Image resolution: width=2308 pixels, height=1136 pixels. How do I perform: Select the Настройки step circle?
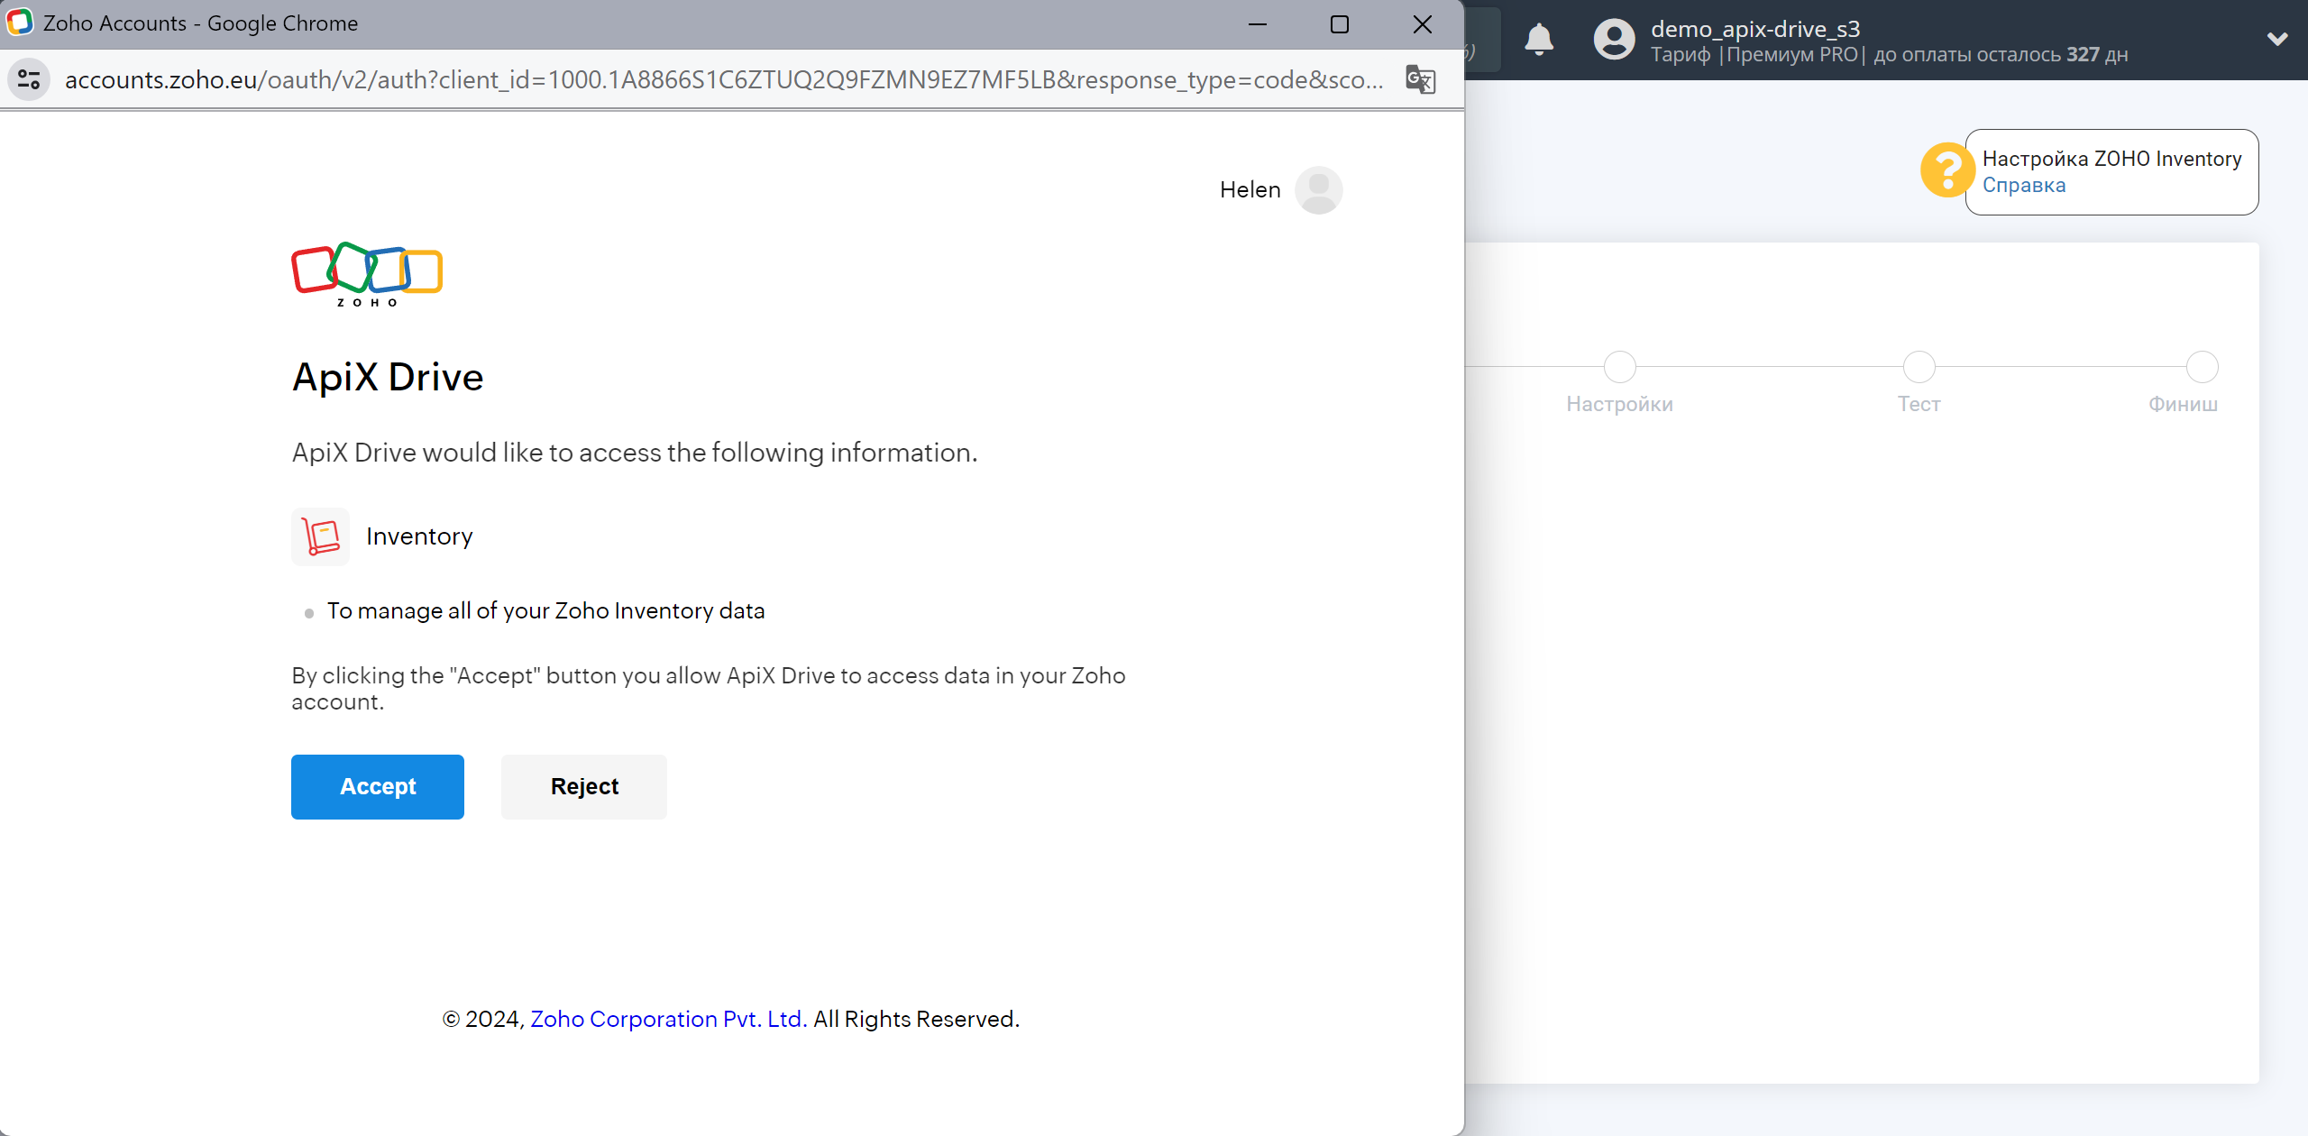click(1620, 367)
